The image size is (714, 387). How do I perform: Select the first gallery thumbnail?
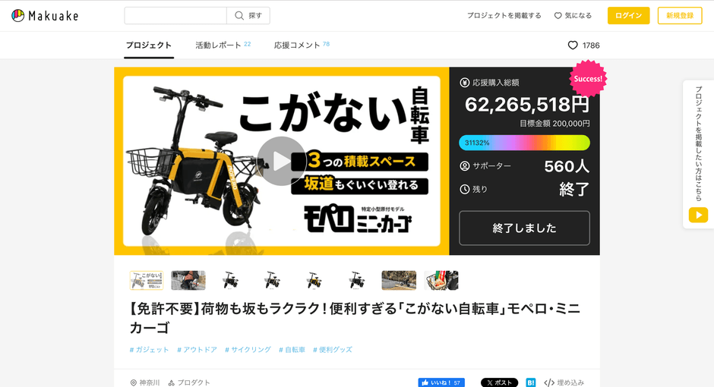pyautogui.click(x=147, y=280)
